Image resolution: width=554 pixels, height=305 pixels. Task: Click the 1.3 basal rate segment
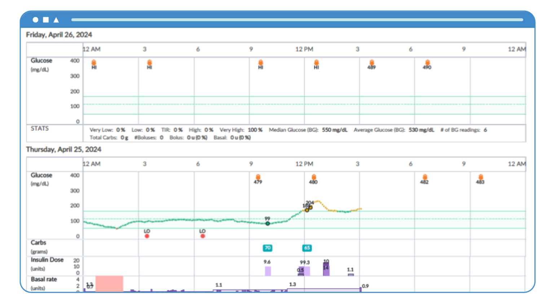tap(324, 290)
